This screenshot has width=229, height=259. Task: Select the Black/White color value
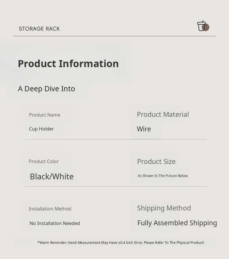pos(52,176)
